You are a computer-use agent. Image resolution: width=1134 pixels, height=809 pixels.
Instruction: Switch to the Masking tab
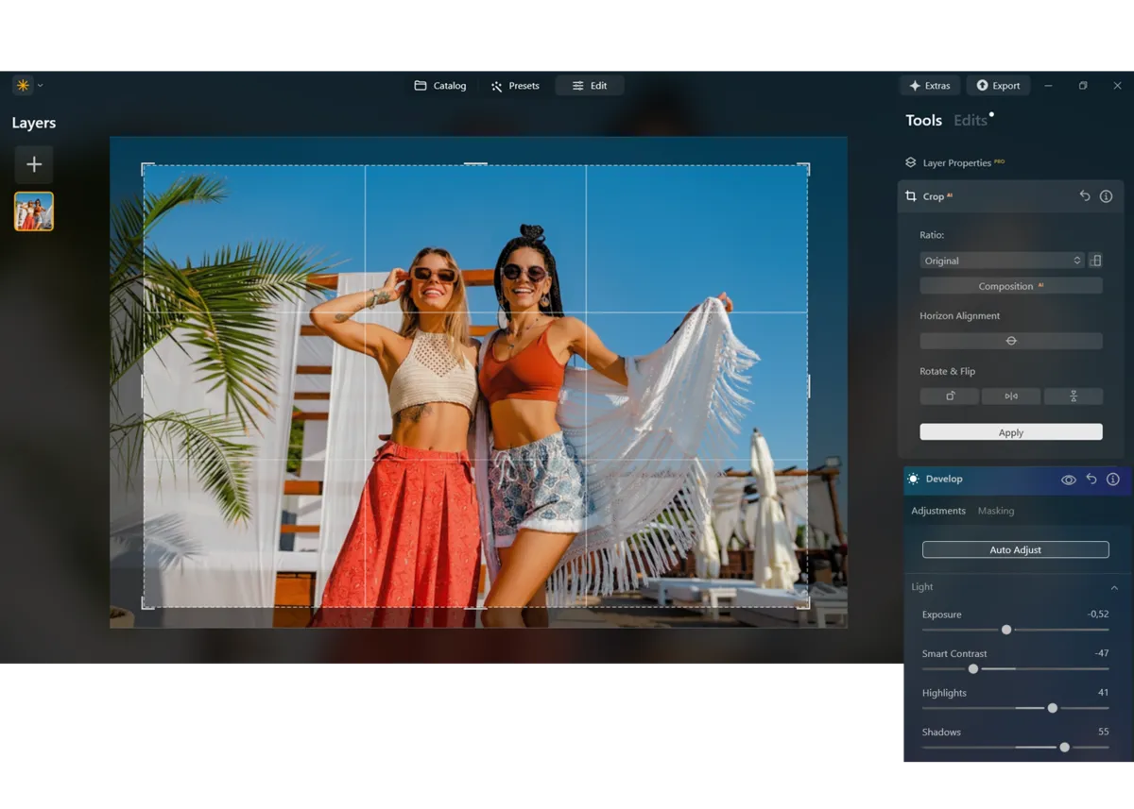(x=996, y=510)
